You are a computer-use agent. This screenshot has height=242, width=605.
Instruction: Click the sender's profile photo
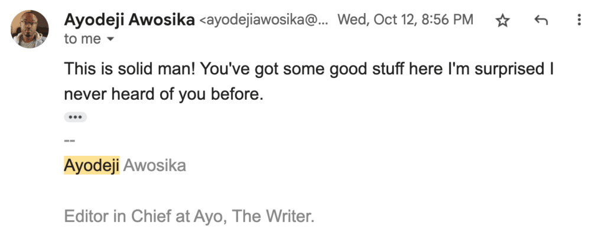point(30,29)
